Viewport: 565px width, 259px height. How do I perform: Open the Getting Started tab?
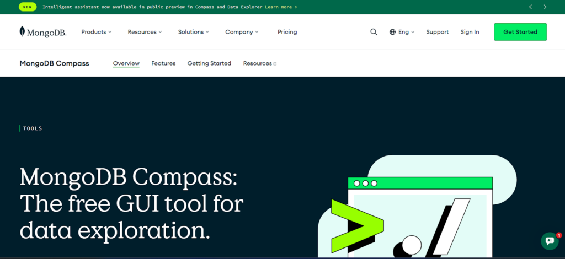tap(209, 63)
